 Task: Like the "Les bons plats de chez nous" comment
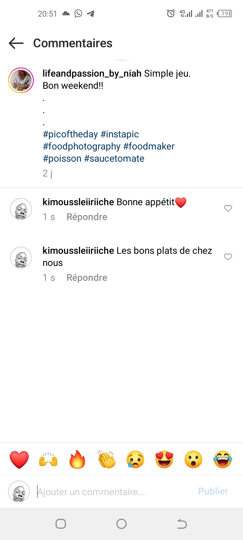tap(228, 257)
